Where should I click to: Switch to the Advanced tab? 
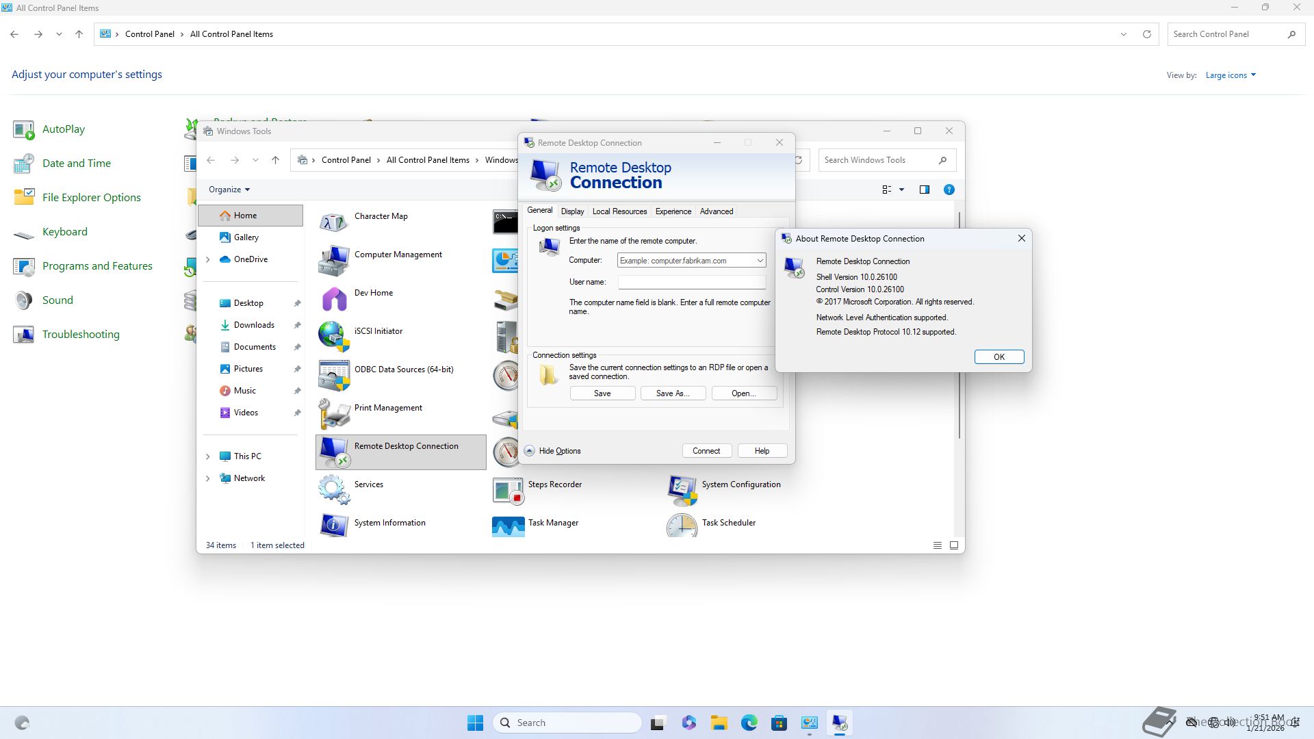[716, 211]
